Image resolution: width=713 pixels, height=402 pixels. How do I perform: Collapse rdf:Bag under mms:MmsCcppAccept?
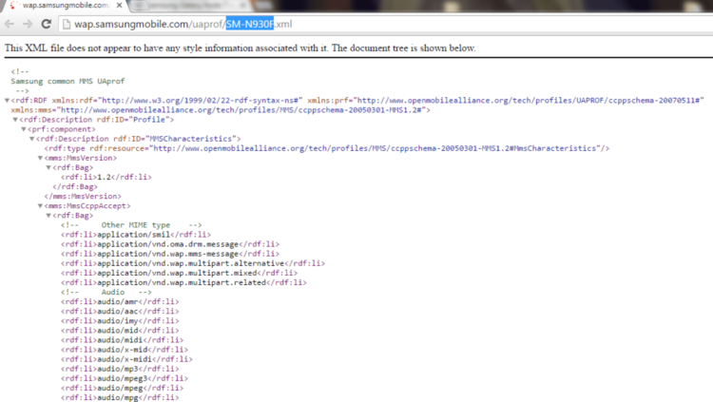tap(48, 216)
